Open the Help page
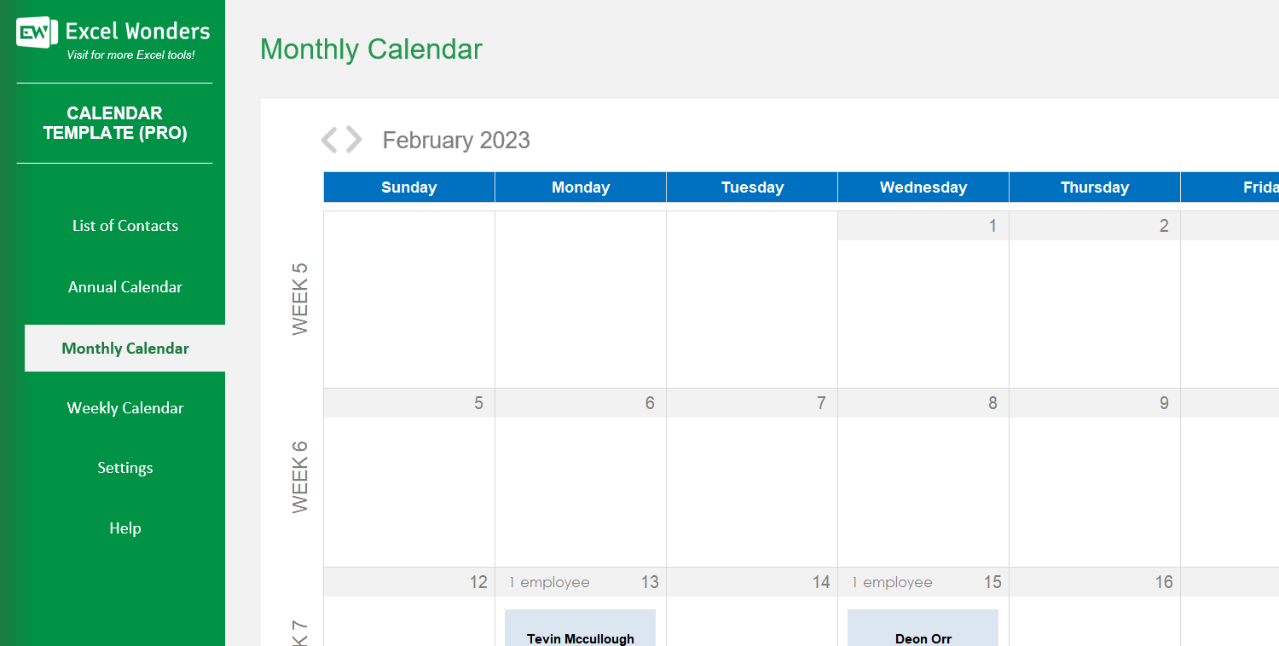Image resolution: width=1279 pixels, height=646 pixels. [125, 528]
